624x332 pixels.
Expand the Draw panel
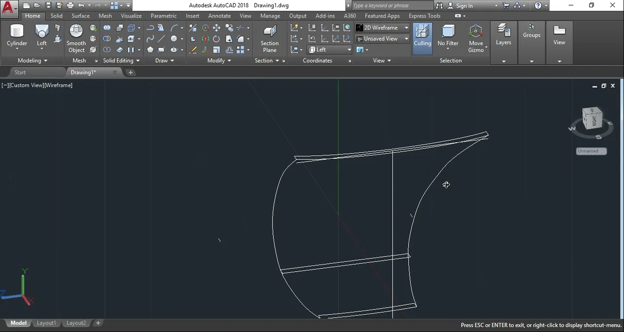tap(164, 61)
